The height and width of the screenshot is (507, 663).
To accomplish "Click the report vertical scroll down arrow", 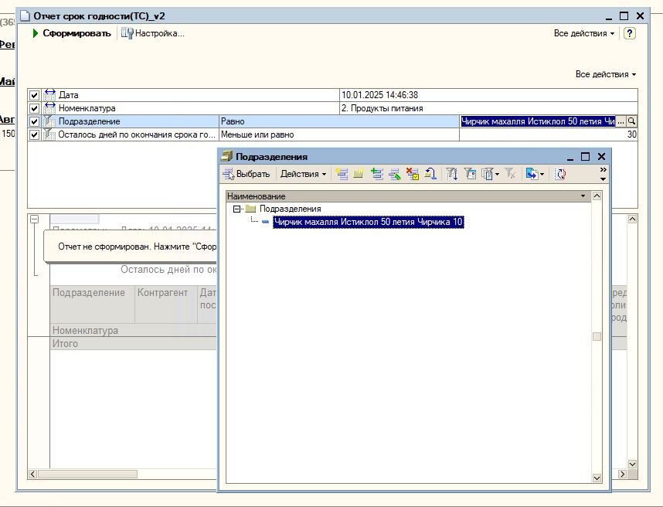I will (632, 464).
